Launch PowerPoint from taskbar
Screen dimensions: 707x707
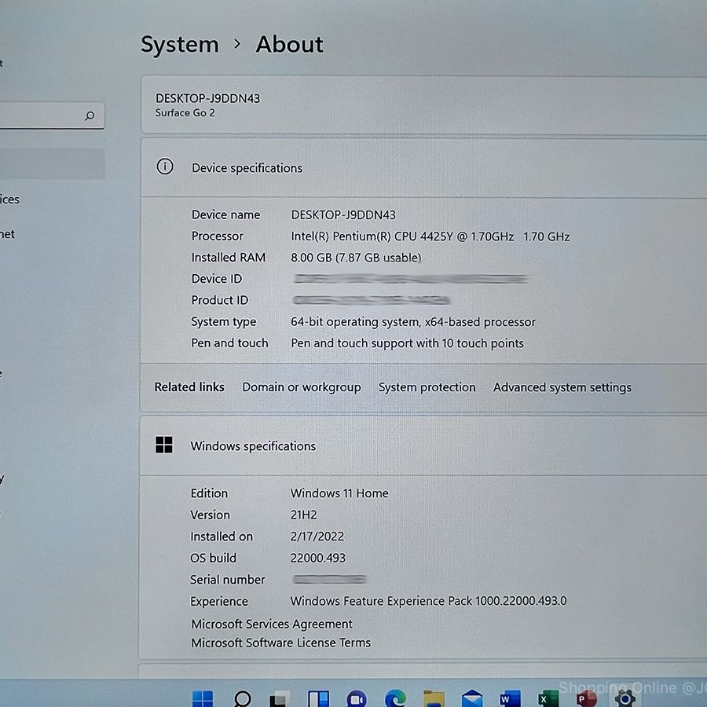point(586,698)
